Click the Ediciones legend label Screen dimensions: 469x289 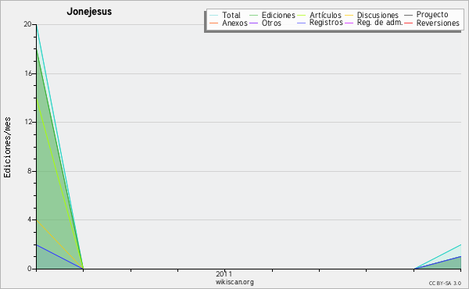coord(278,15)
